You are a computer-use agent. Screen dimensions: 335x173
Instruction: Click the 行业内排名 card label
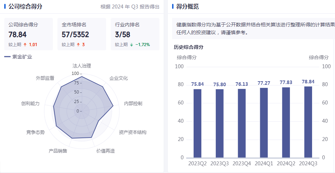click(127, 25)
